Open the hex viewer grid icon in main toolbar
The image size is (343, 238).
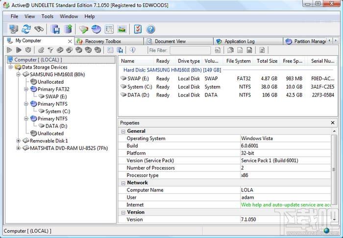(x=109, y=29)
